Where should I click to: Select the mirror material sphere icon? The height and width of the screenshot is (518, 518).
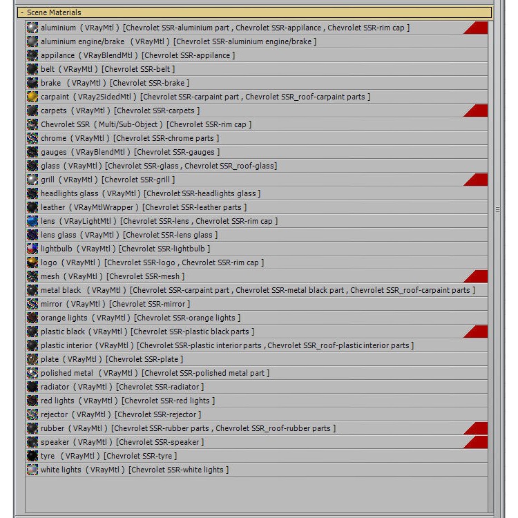[x=32, y=304]
